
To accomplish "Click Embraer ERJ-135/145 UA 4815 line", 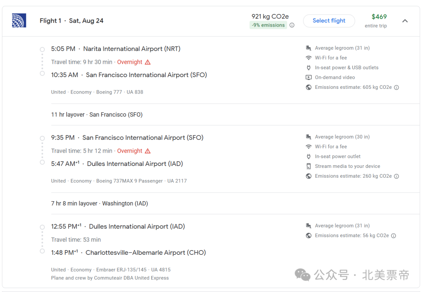I will (110, 270).
